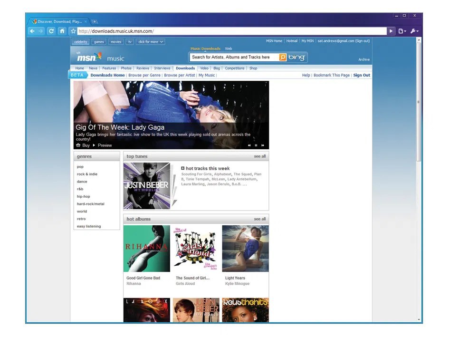Select the Downloads nav tab
This screenshot has width=449, height=337.
pyautogui.click(x=185, y=68)
